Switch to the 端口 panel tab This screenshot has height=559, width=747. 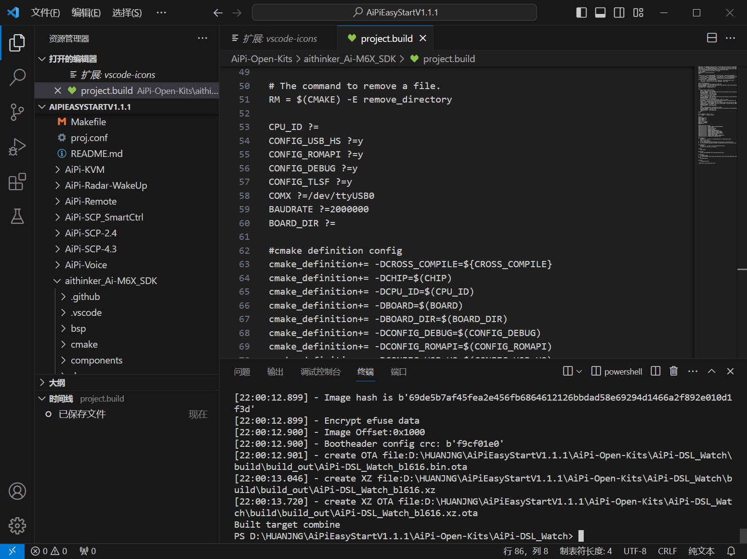tap(399, 372)
